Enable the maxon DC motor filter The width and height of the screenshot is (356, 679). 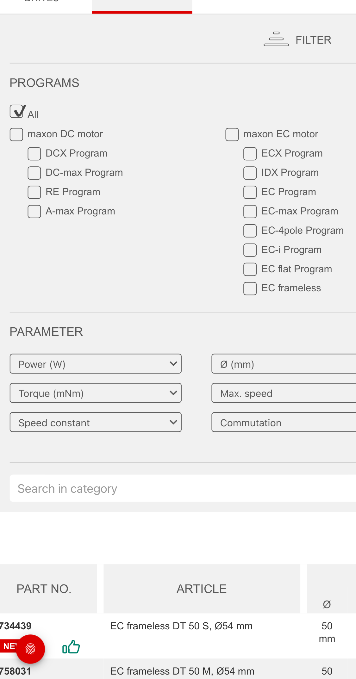tap(16, 134)
